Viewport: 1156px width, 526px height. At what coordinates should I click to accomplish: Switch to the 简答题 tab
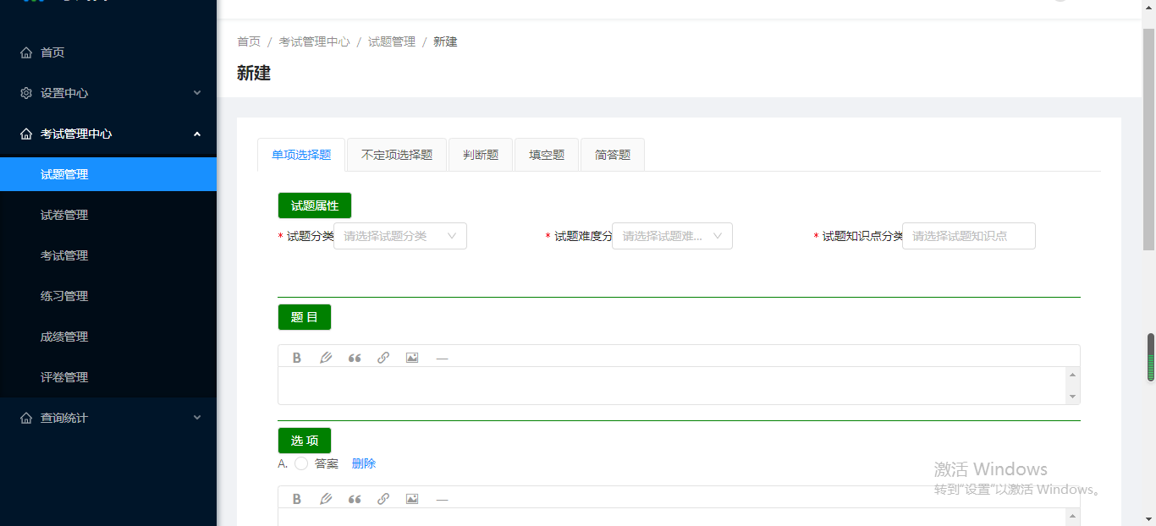613,155
